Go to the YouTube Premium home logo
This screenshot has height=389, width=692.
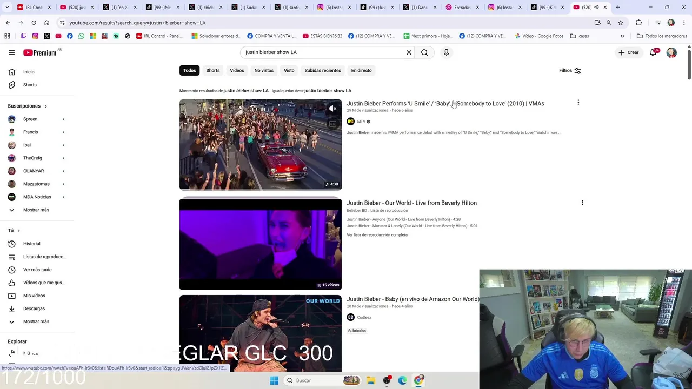pos(39,52)
